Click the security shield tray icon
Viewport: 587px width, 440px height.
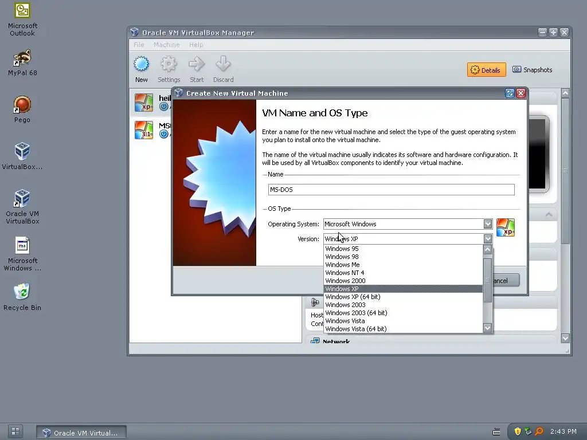518,431
